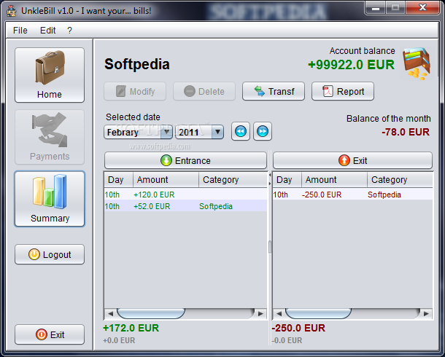This screenshot has width=445, height=357.
Task: Open the Home briefcase section
Action: coord(50,75)
